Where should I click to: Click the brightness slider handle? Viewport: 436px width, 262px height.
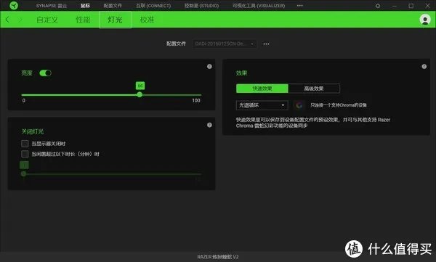140,95
